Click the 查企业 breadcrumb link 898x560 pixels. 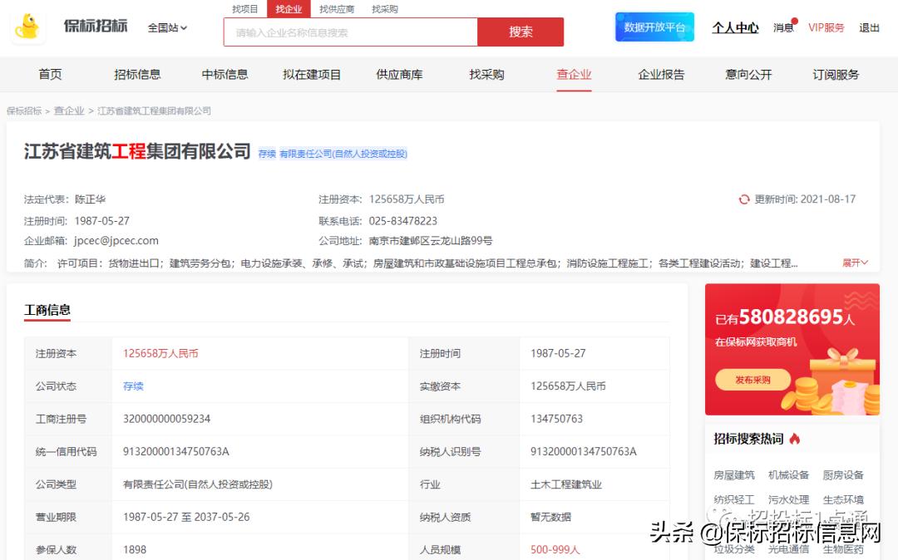click(69, 111)
